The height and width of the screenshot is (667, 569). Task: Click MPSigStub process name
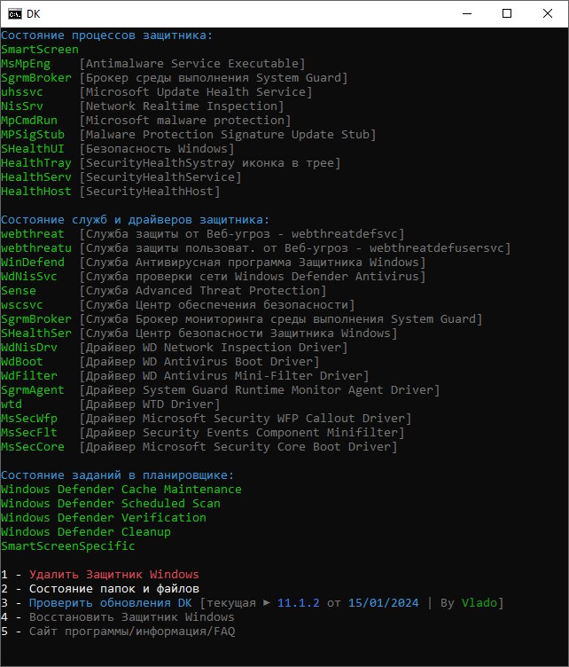[x=33, y=135]
